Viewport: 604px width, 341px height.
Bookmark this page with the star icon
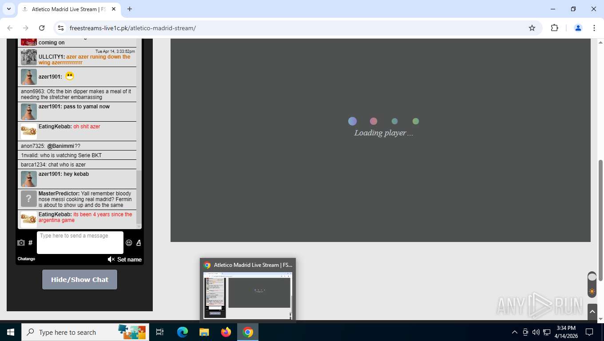[x=532, y=28]
